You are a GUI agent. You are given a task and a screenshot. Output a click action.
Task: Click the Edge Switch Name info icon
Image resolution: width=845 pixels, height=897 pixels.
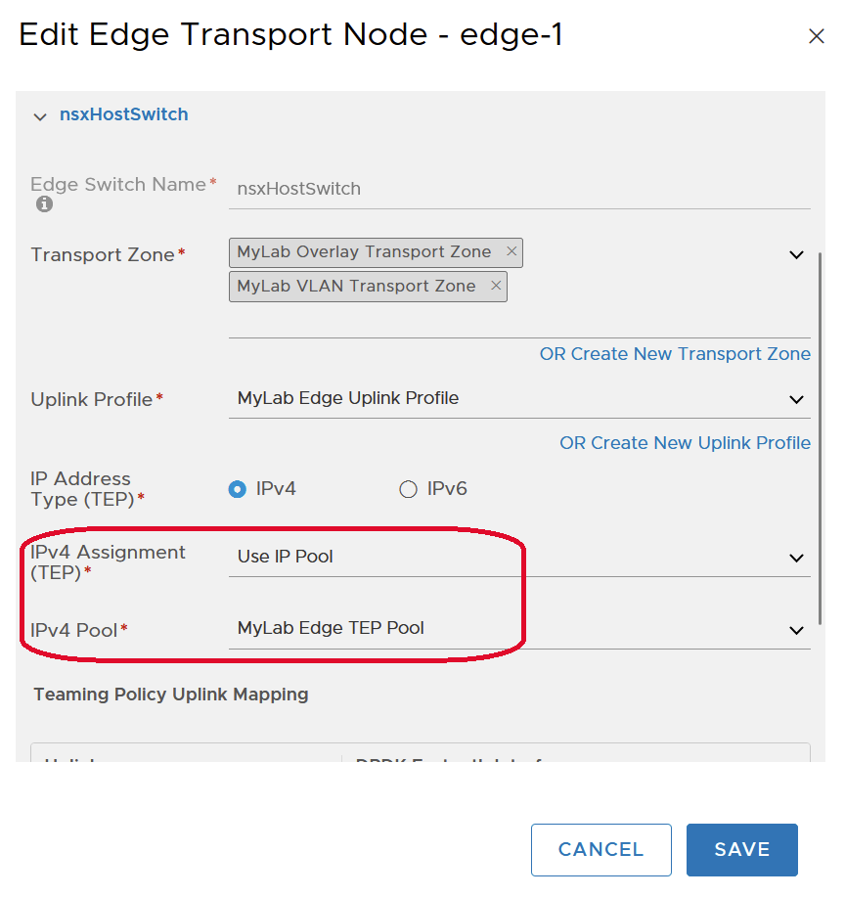pos(43,205)
